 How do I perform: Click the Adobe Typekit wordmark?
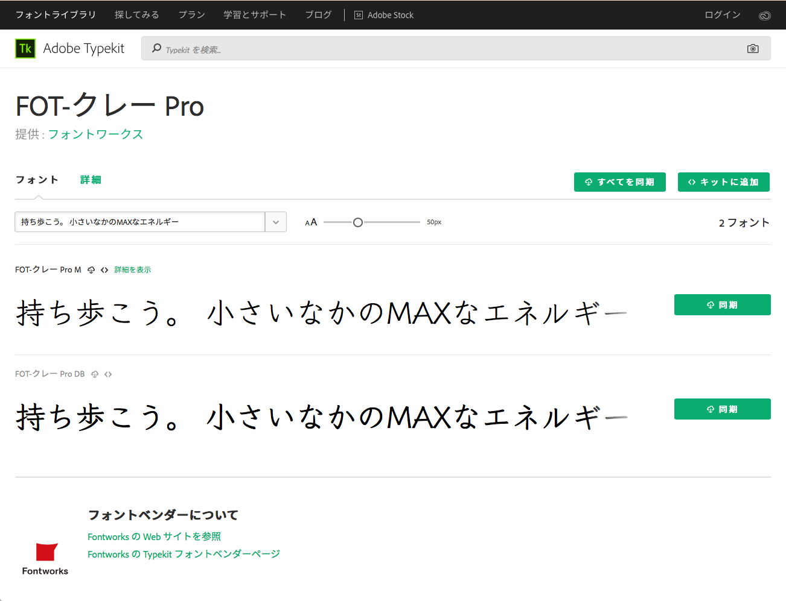[x=84, y=48]
